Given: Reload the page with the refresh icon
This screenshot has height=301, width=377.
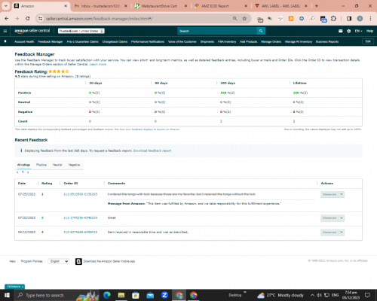Looking at the screenshot, I should click(x=28, y=19).
